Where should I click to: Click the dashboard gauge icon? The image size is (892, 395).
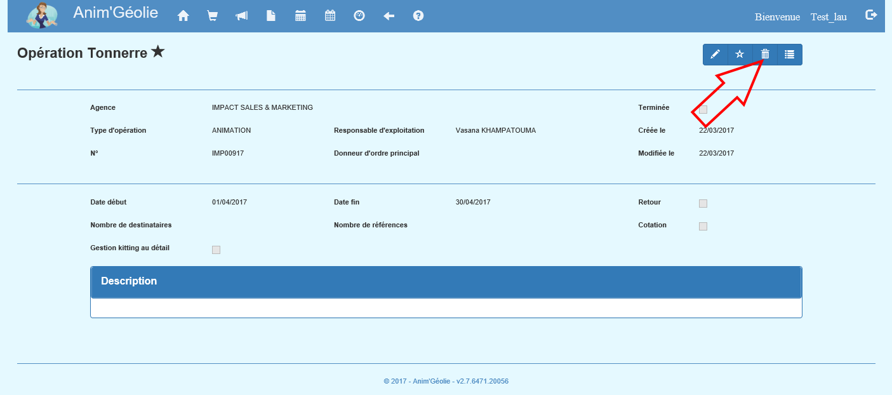pyautogui.click(x=359, y=17)
